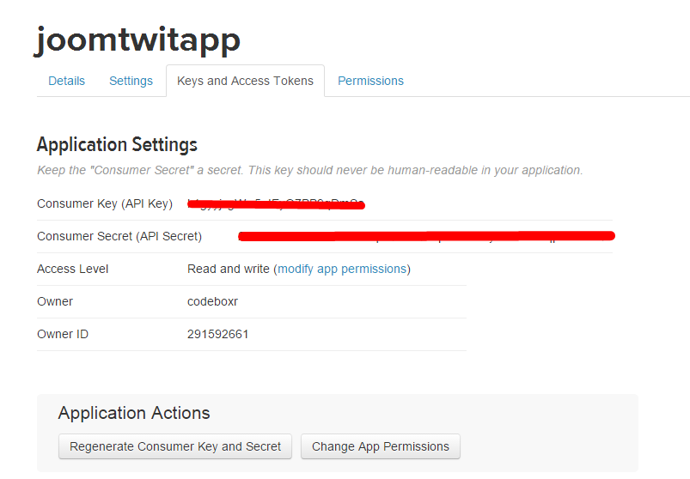Click Regenerate Consumer Key and Secret button
Image resolution: width=690 pixels, height=479 pixels.
pos(175,446)
